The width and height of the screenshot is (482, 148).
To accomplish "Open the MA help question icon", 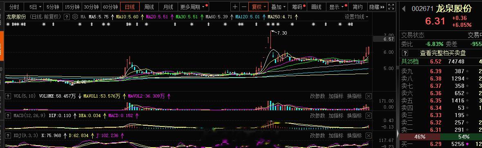I will tap(67, 17).
